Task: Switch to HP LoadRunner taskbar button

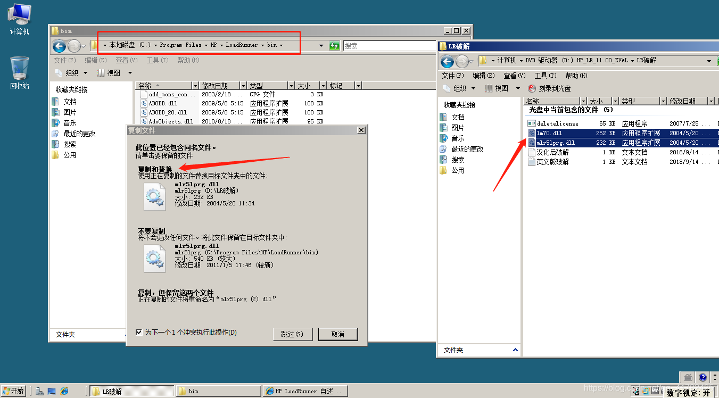Action: pos(305,391)
